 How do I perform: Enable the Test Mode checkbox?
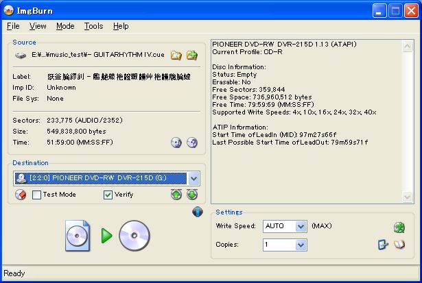tap(36, 195)
